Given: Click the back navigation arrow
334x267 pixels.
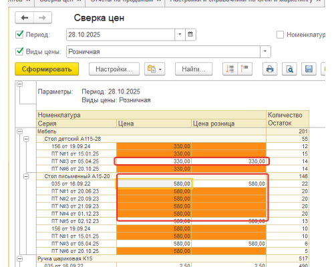Looking at the screenshot, I should point(25,18).
